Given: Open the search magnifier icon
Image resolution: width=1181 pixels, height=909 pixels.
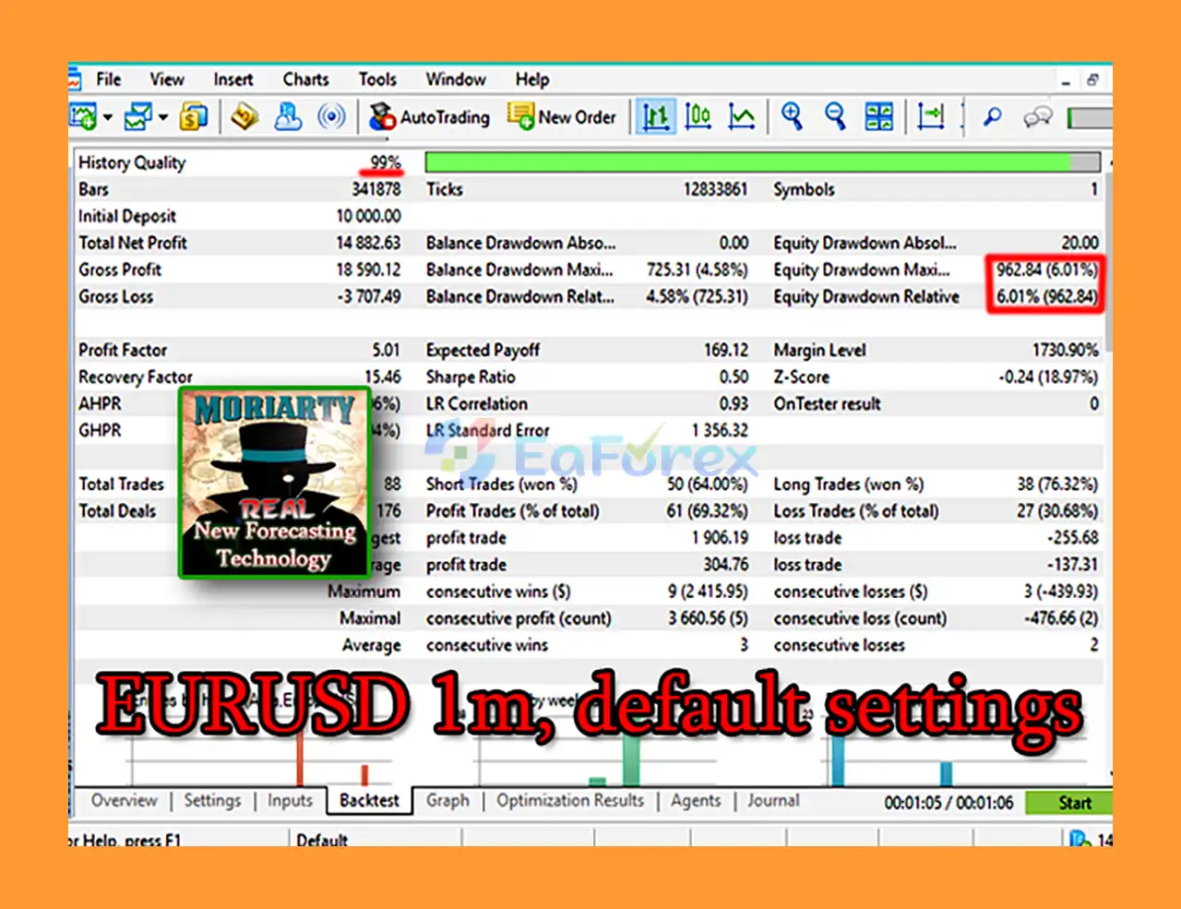Looking at the screenshot, I should (992, 117).
